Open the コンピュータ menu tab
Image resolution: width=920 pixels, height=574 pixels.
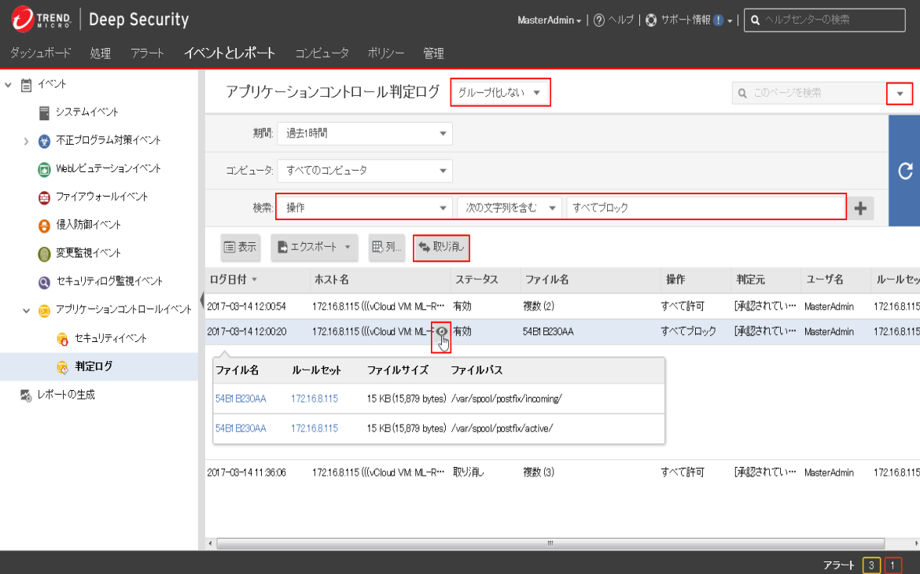point(322,53)
